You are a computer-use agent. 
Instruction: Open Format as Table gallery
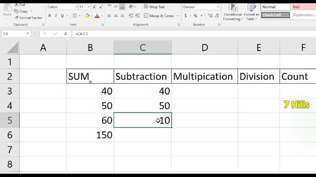pyautogui.click(x=251, y=12)
